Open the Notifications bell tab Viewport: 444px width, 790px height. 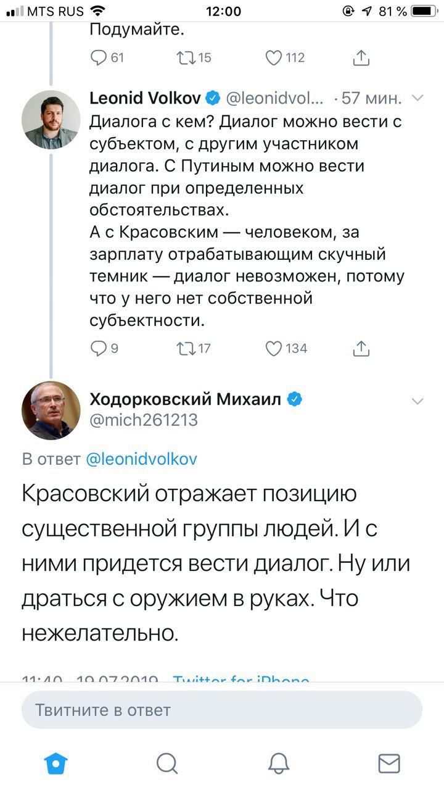[x=278, y=763]
